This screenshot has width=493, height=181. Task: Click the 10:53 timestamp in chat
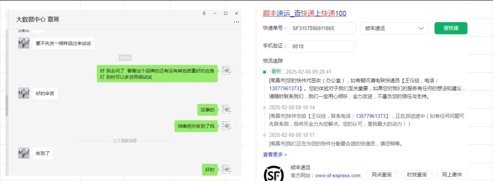pyautogui.click(x=125, y=58)
